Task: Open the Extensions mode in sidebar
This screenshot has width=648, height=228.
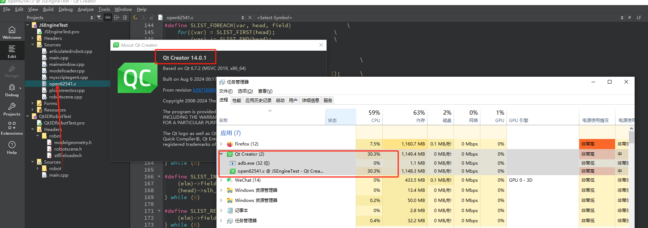Action: (x=12, y=128)
